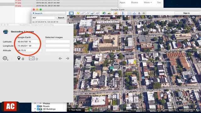The height and width of the screenshot is (113, 201).
Task: Click the Add Polygon toolbar icon
Action: (x=83, y=13)
